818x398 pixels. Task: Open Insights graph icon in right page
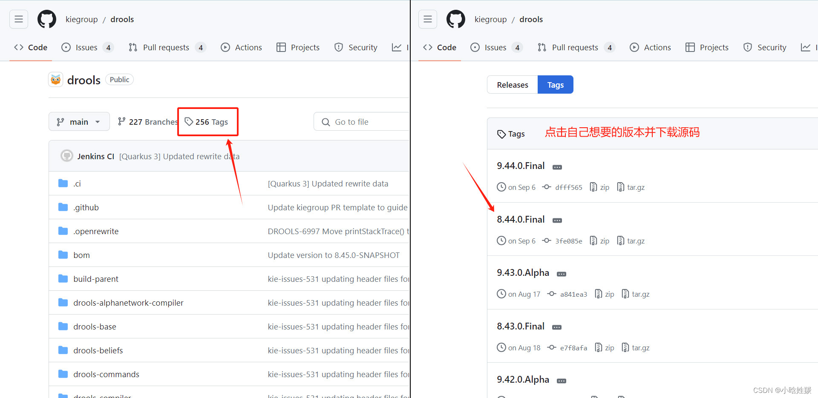pyautogui.click(x=806, y=47)
